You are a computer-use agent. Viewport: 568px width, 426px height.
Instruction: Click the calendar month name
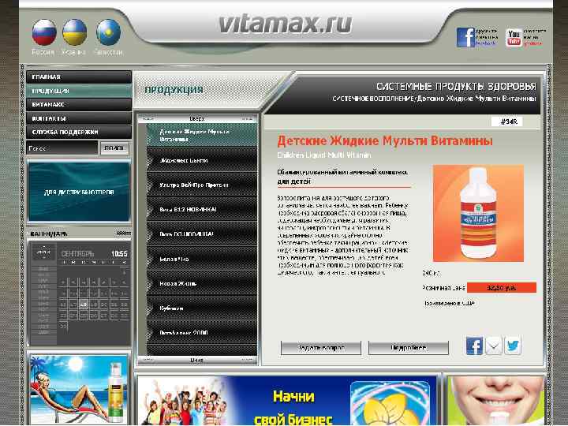pyautogui.click(x=77, y=253)
